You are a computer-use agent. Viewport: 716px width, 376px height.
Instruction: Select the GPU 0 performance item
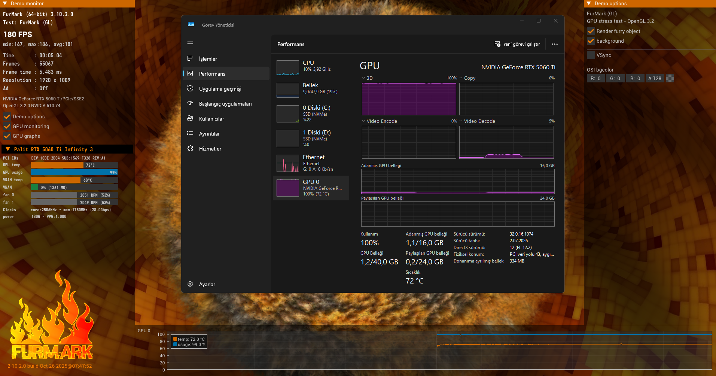pos(311,188)
